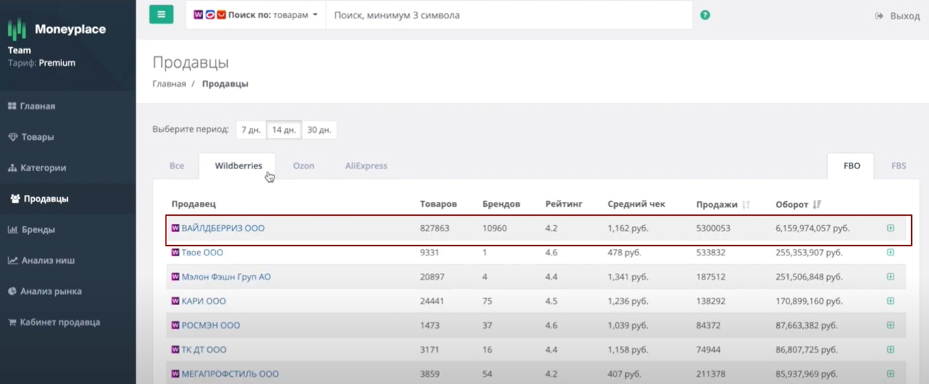Open Анализ ниш in sidebar
The image size is (929, 384).
click(x=47, y=260)
